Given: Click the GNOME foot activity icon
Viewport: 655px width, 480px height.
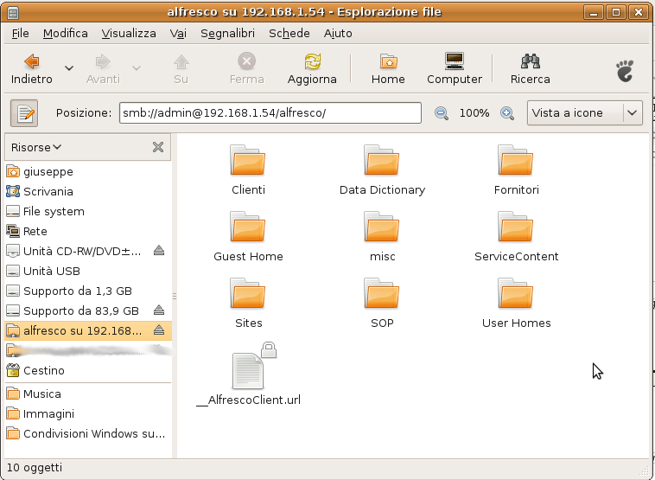Looking at the screenshot, I should pos(625,71).
